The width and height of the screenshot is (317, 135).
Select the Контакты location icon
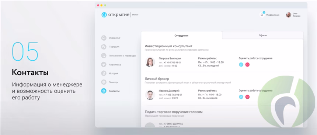(x=104, y=91)
